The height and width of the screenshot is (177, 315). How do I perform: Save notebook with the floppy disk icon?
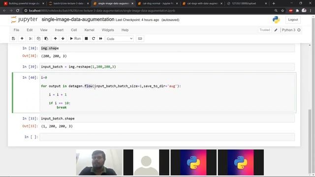coord(13,38)
